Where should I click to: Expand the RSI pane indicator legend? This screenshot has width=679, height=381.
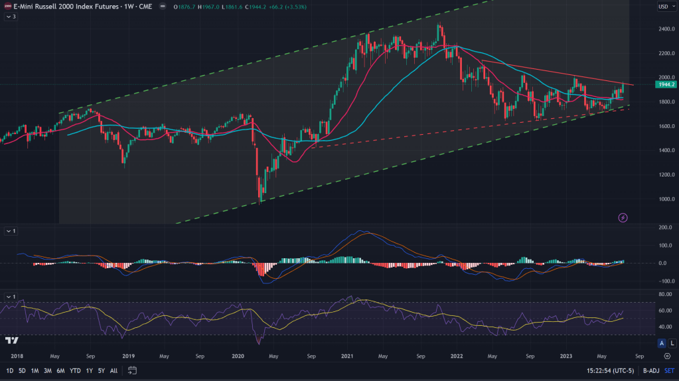11,296
